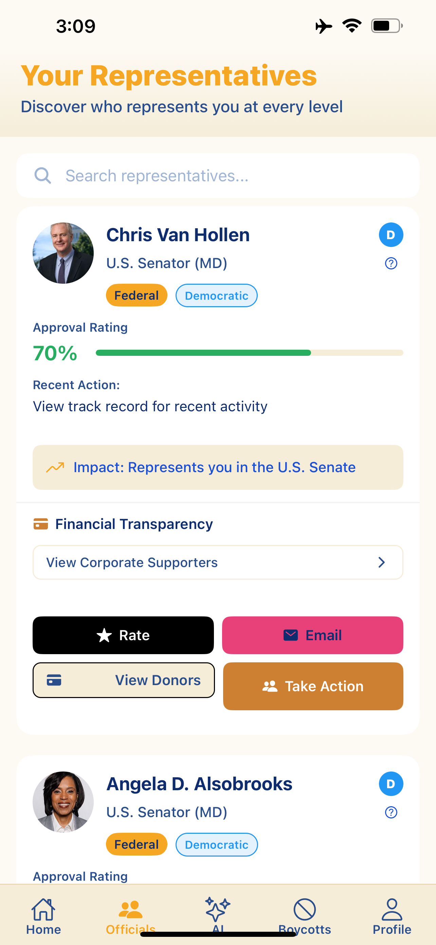Image resolution: width=436 pixels, height=945 pixels.
Task: Tap the search magnifier icon
Action: 42,176
